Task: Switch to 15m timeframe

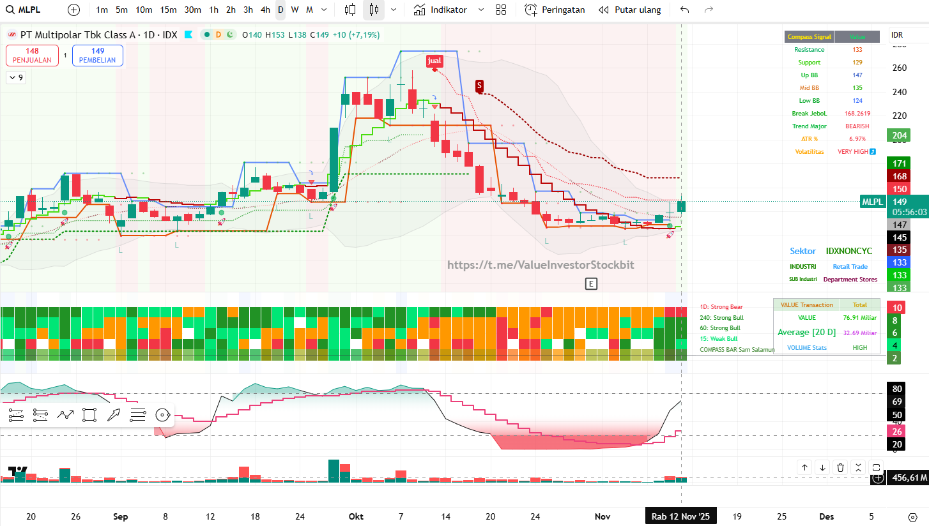Action: click(169, 10)
